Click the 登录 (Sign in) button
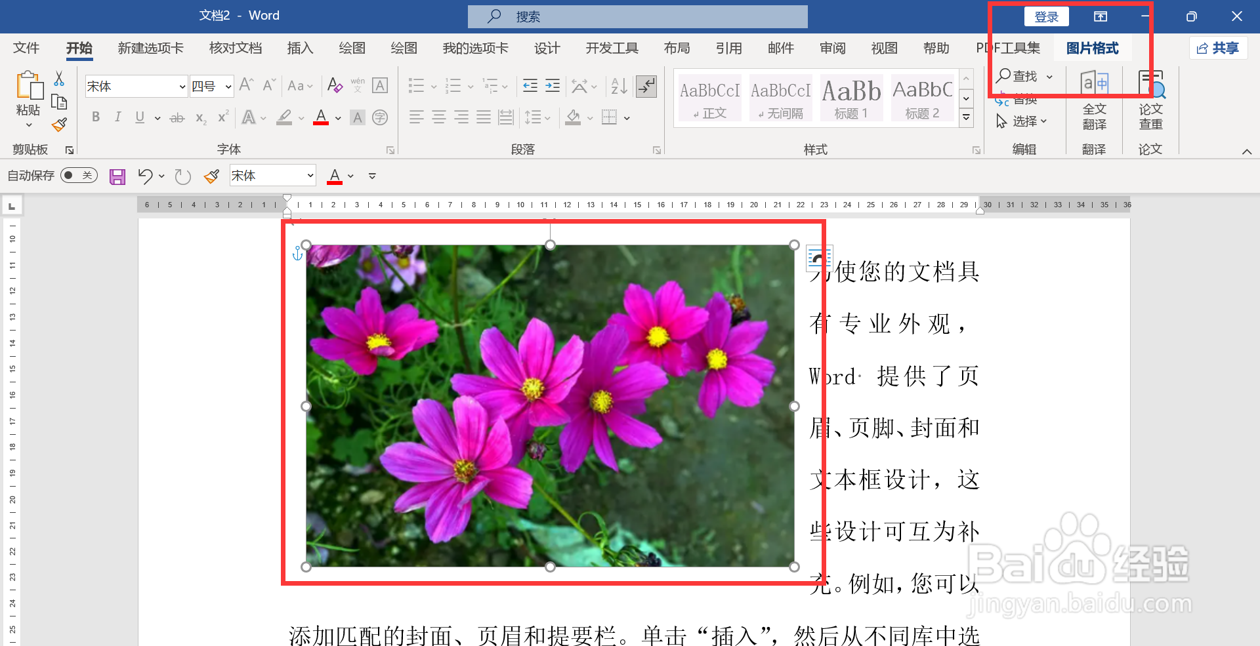Viewport: 1260px width, 646px height. 1046,16
